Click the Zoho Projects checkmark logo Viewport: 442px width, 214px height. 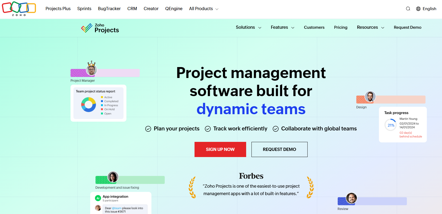[87, 28]
